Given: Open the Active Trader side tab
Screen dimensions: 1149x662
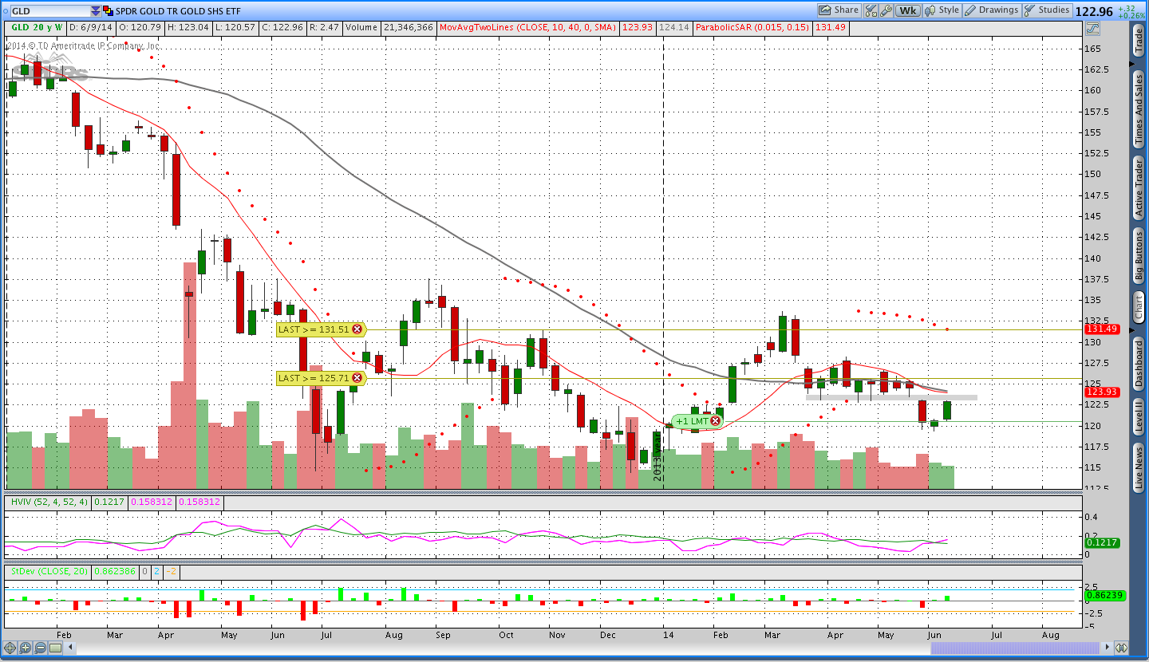Looking at the screenshot, I should [x=1139, y=188].
